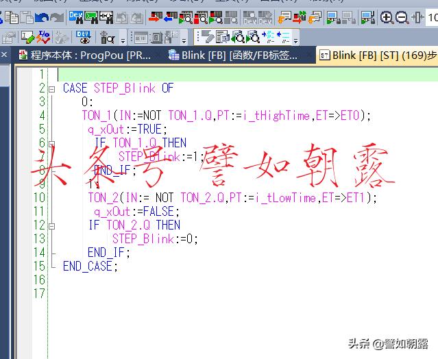The width and height of the screenshot is (438, 359).
Task: Click the END_CASE; statement
Action: click(x=90, y=266)
